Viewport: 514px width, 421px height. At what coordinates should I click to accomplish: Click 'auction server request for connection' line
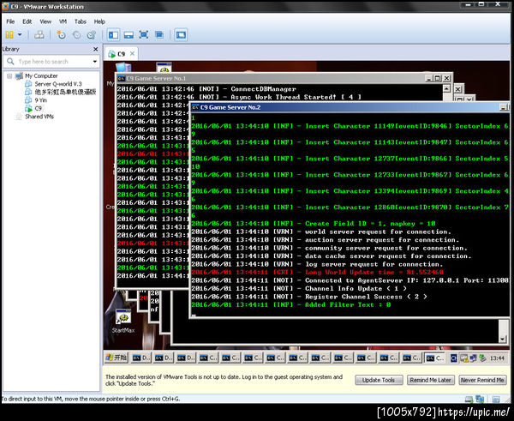click(x=326, y=240)
